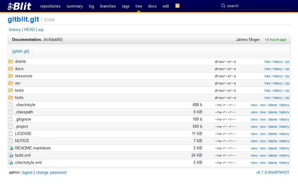This screenshot has height=196, width=298.
Task: Click the search magnifier icon
Action: point(223,6)
